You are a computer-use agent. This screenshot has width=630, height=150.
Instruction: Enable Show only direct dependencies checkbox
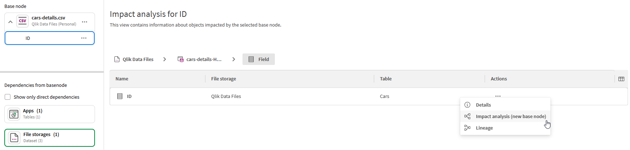8,97
